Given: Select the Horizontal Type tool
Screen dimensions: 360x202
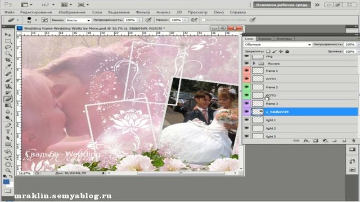Looking at the screenshot, I should click(8, 132).
